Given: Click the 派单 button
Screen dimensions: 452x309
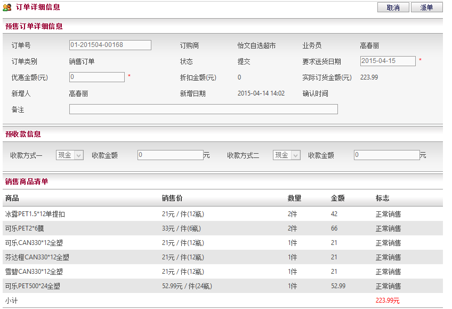Looking at the screenshot, I should 426,7.
